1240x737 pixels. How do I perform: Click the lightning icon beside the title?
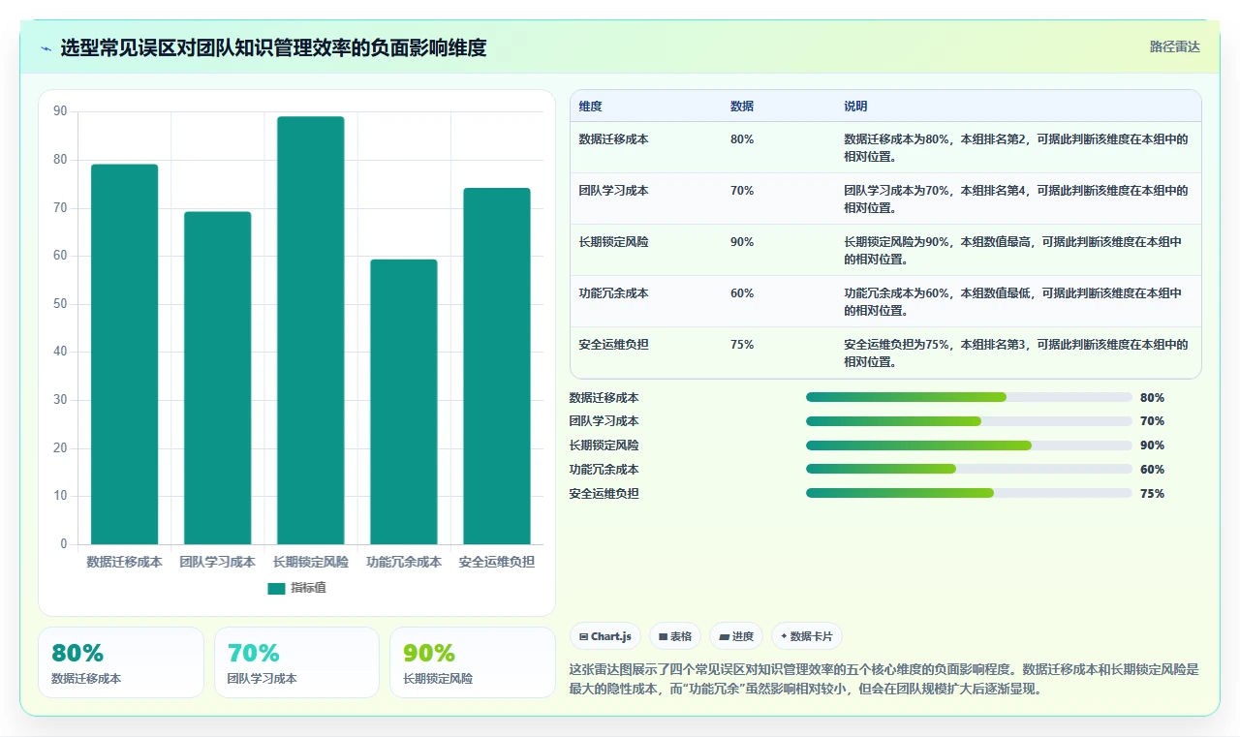click(46, 48)
